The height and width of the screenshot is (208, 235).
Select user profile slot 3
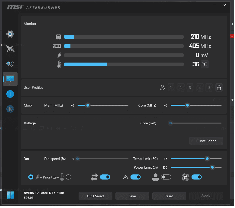[190, 88]
